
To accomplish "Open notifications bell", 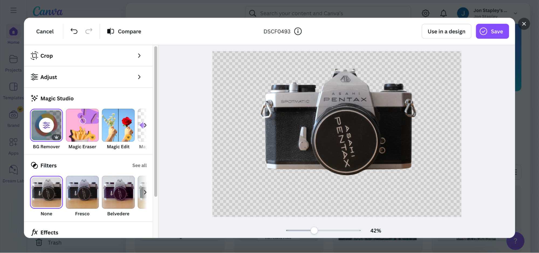I will [444, 13].
